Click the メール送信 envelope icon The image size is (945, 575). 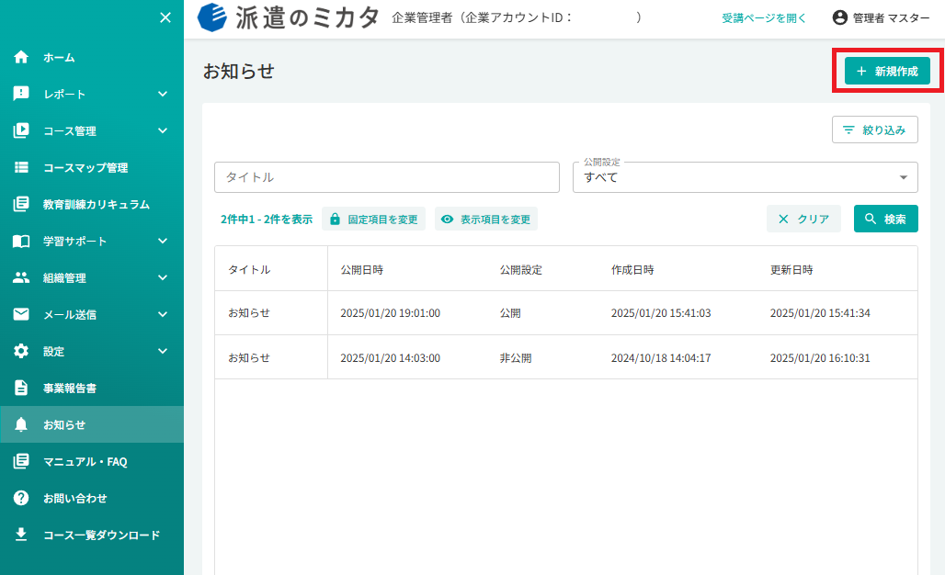tap(21, 314)
